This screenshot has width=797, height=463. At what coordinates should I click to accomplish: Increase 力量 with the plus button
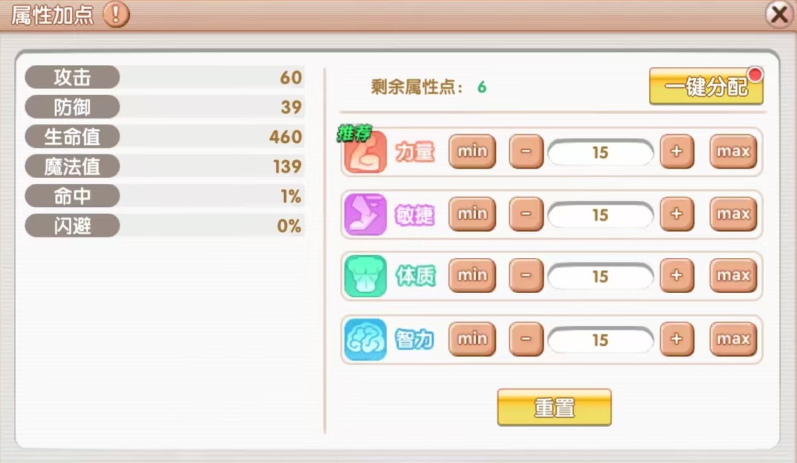(676, 151)
